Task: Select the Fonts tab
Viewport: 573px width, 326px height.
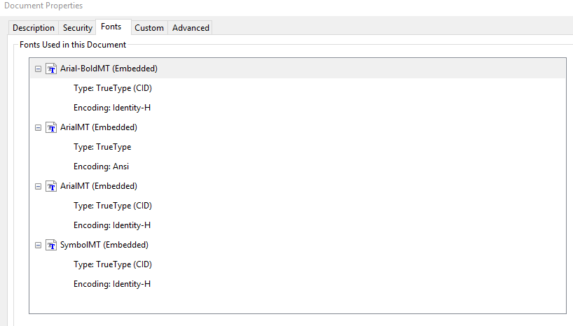Action: [x=111, y=27]
